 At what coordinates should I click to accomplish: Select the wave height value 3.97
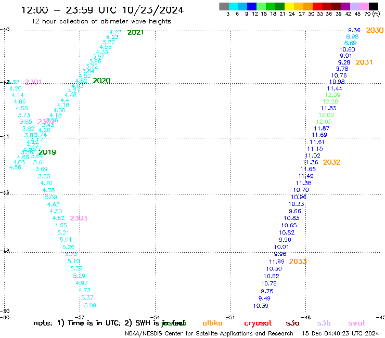click(x=98, y=57)
